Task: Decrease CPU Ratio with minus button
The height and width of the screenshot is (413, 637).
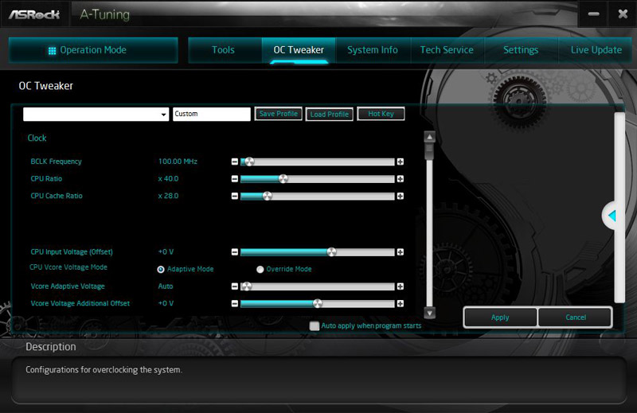Action: click(234, 179)
